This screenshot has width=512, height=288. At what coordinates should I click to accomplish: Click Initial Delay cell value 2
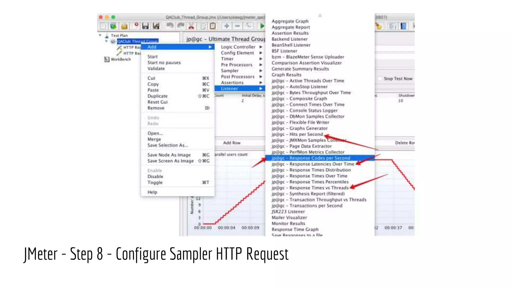tap(242, 101)
